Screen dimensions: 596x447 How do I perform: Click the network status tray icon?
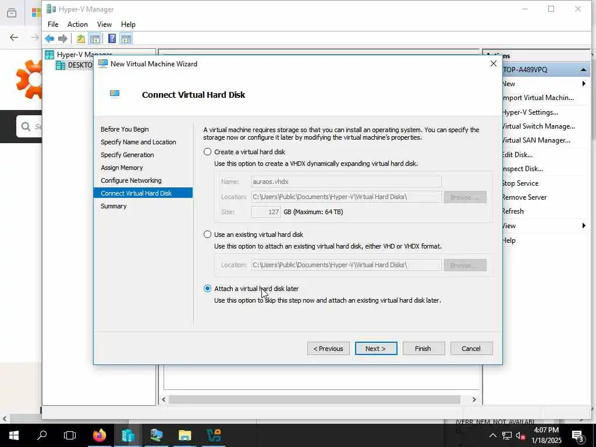point(507,435)
